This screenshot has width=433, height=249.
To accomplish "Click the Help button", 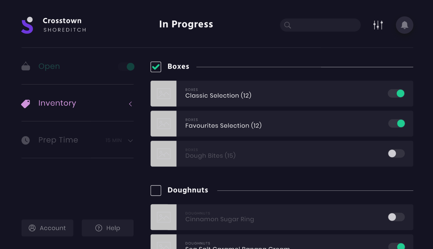I will tap(108, 228).
